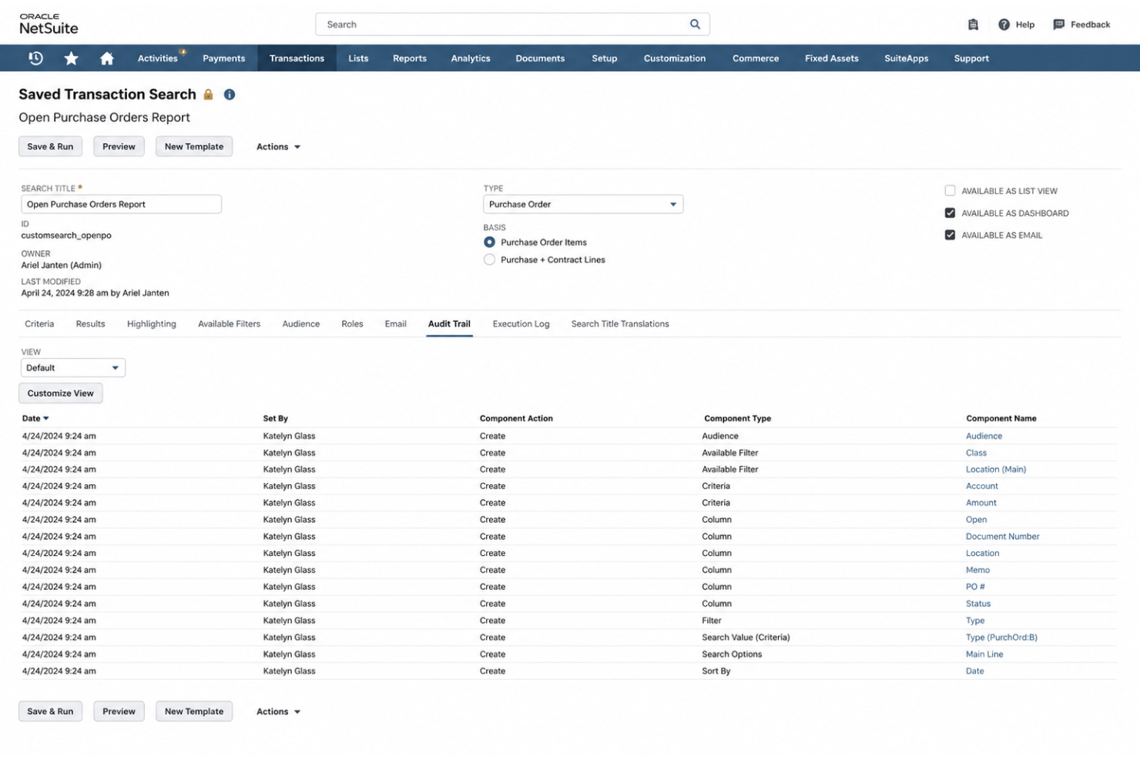This screenshot has width=1140, height=760.
Task: Go to the Home icon
Action: click(x=106, y=58)
